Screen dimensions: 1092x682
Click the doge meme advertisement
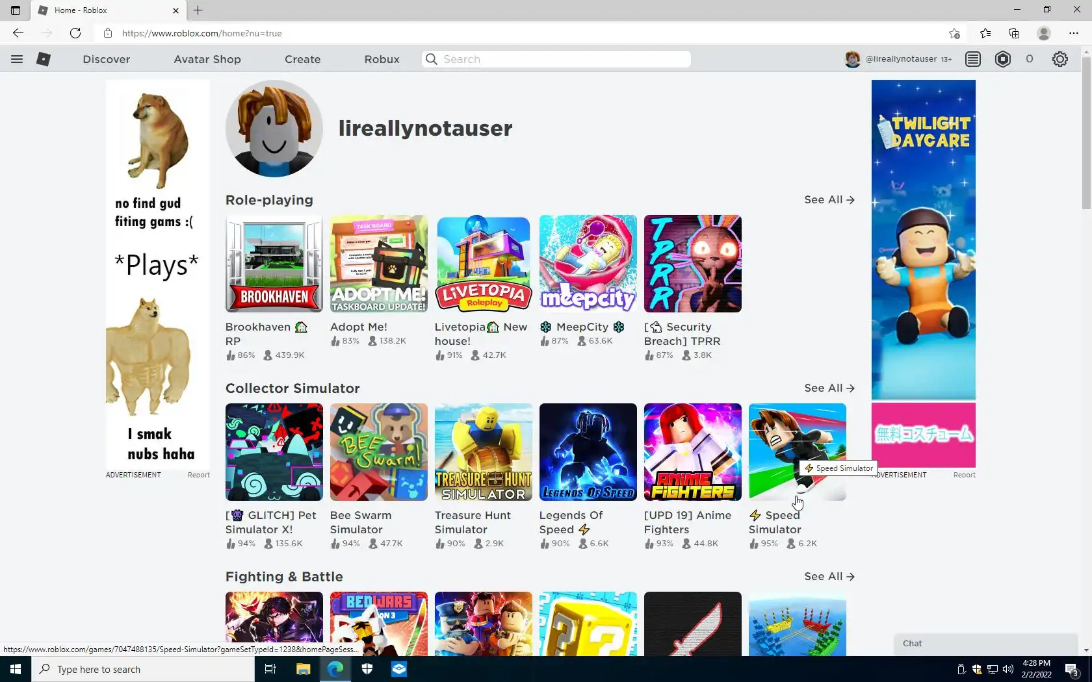(x=158, y=273)
